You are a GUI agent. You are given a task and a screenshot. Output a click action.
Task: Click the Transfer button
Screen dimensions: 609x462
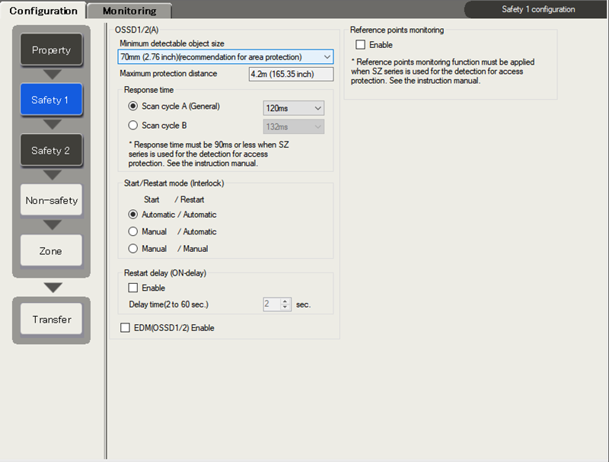coord(51,319)
